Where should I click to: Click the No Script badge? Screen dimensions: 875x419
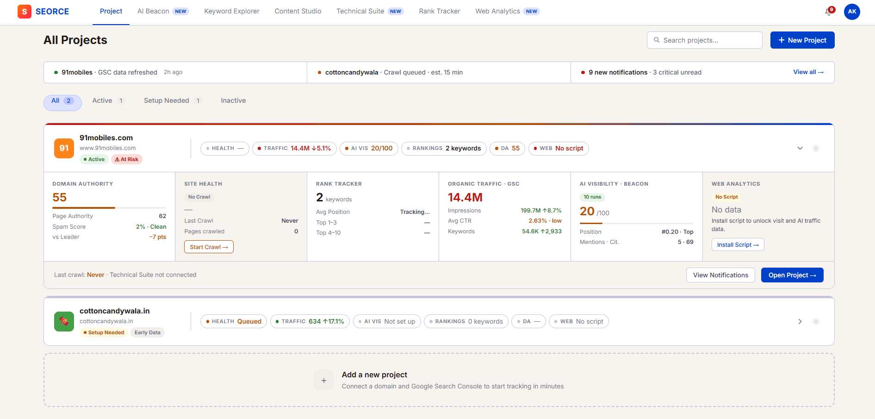pyautogui.click(x=726, y=197)
